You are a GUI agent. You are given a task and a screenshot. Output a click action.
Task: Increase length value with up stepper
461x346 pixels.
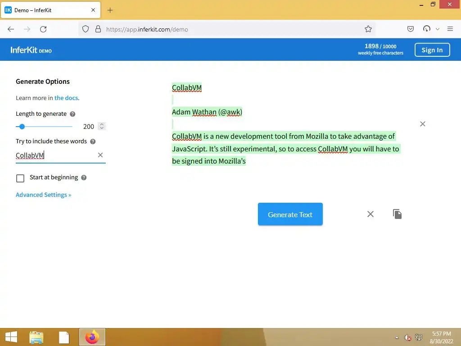(x=102, y=124)
